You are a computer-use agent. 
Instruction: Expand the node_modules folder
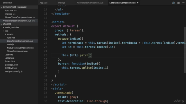point(12,27)
